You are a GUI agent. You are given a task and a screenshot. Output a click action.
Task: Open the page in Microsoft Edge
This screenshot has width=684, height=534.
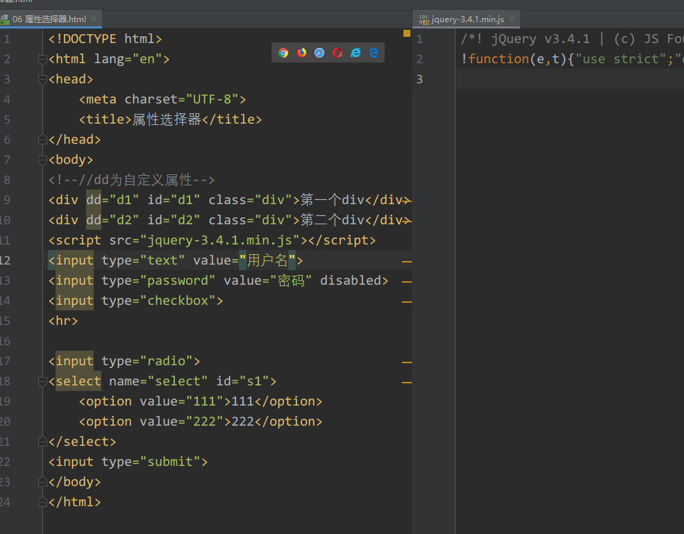tap(373, 52)
